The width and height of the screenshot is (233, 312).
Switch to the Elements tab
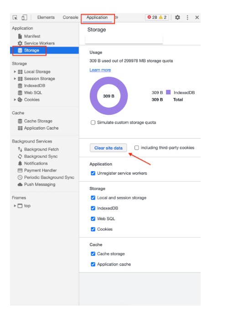click(46, 17)
